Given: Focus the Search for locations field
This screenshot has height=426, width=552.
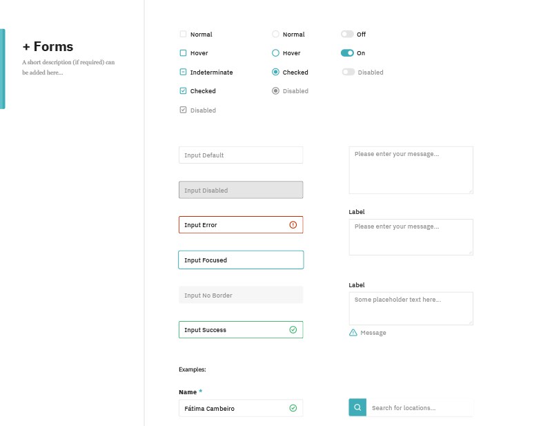Looking at the screenshot, I should point(420,408).
